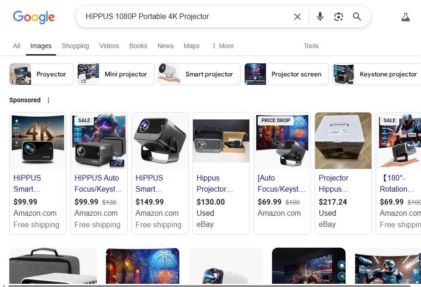Open Search Labs flask icon
Viewport: 421px width, 287px height.
405,17
